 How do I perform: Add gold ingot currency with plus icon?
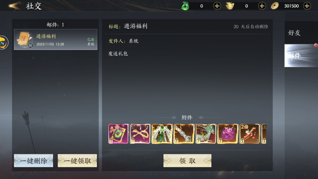[x=262, y=6]
